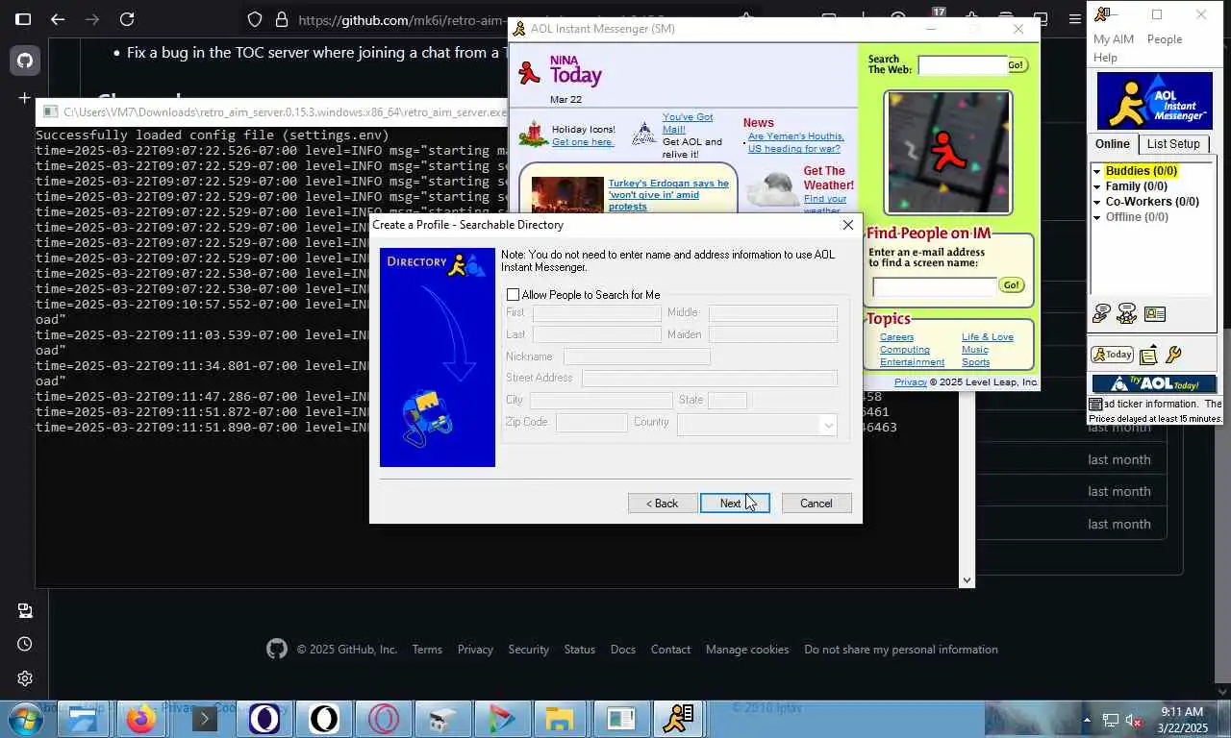The image size is (1231, 738).
Task: Open the history clock icon in sidebar
Action: coord(24,644)
